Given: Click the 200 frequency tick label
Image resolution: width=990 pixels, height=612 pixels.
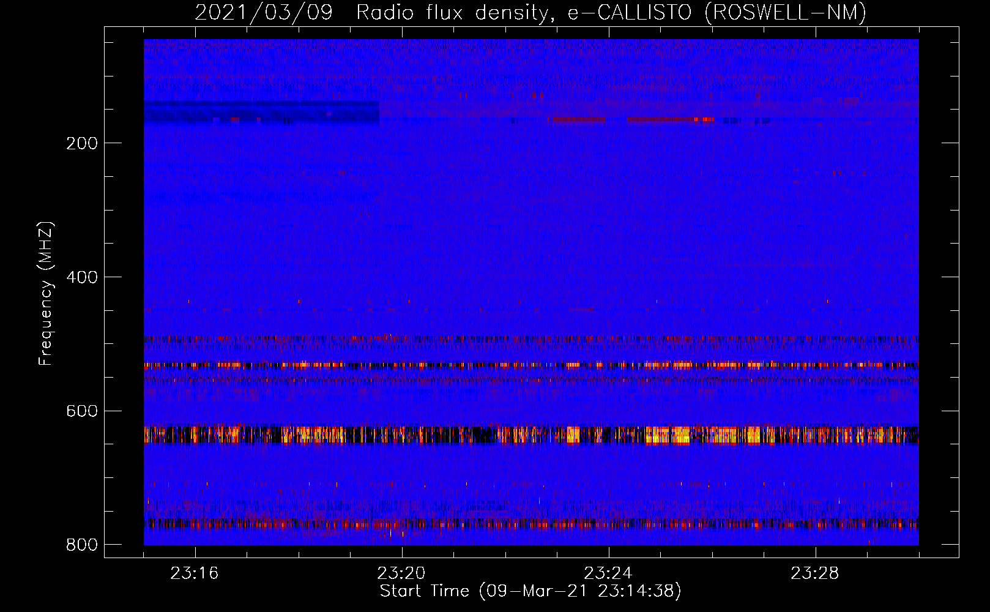Looking at the screenshot, I should [82, 143].
